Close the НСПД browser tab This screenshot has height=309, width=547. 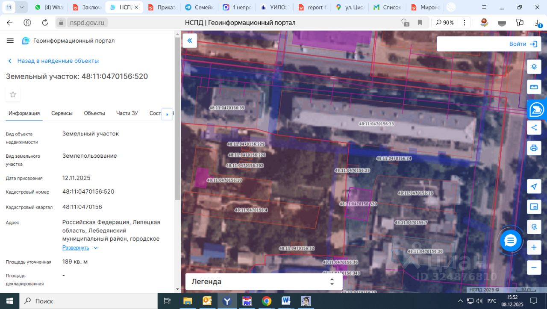(x=136, y=7)
